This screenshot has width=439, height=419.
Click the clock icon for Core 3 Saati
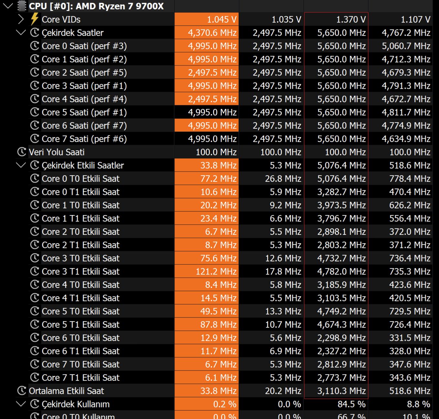pyautogui.click(x=35, y=85)
